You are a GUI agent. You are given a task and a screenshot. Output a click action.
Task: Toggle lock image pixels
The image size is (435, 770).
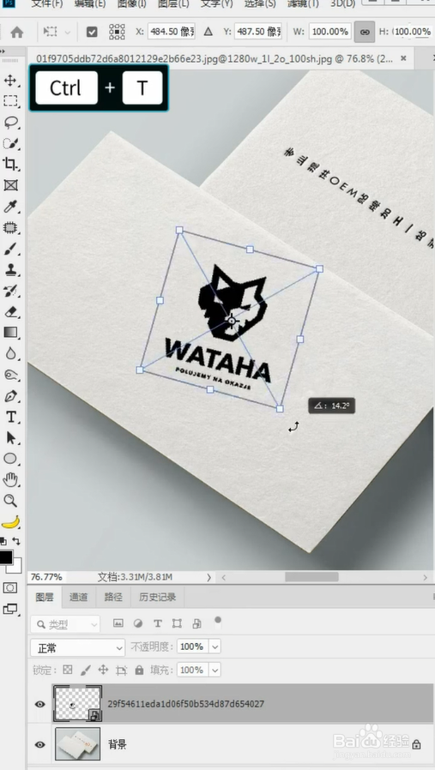coord(86,670)
